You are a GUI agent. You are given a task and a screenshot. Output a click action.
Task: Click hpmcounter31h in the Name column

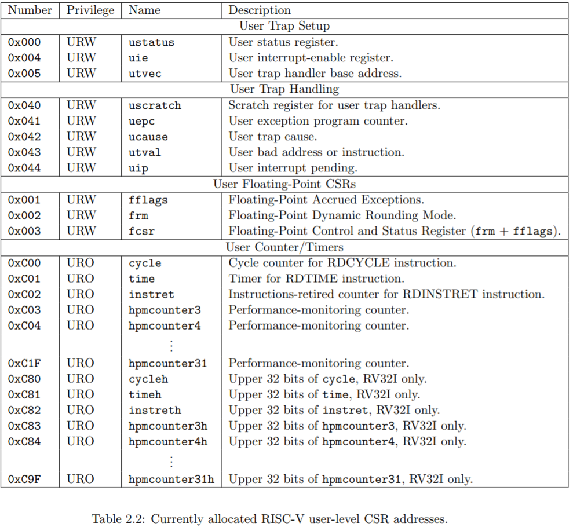171,480
